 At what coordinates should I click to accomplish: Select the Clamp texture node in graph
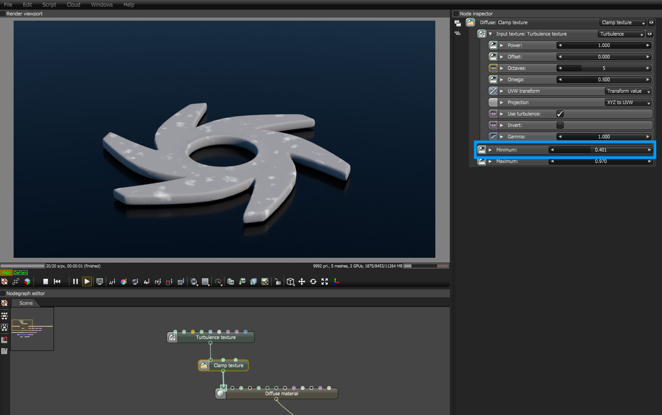(224, 365)
